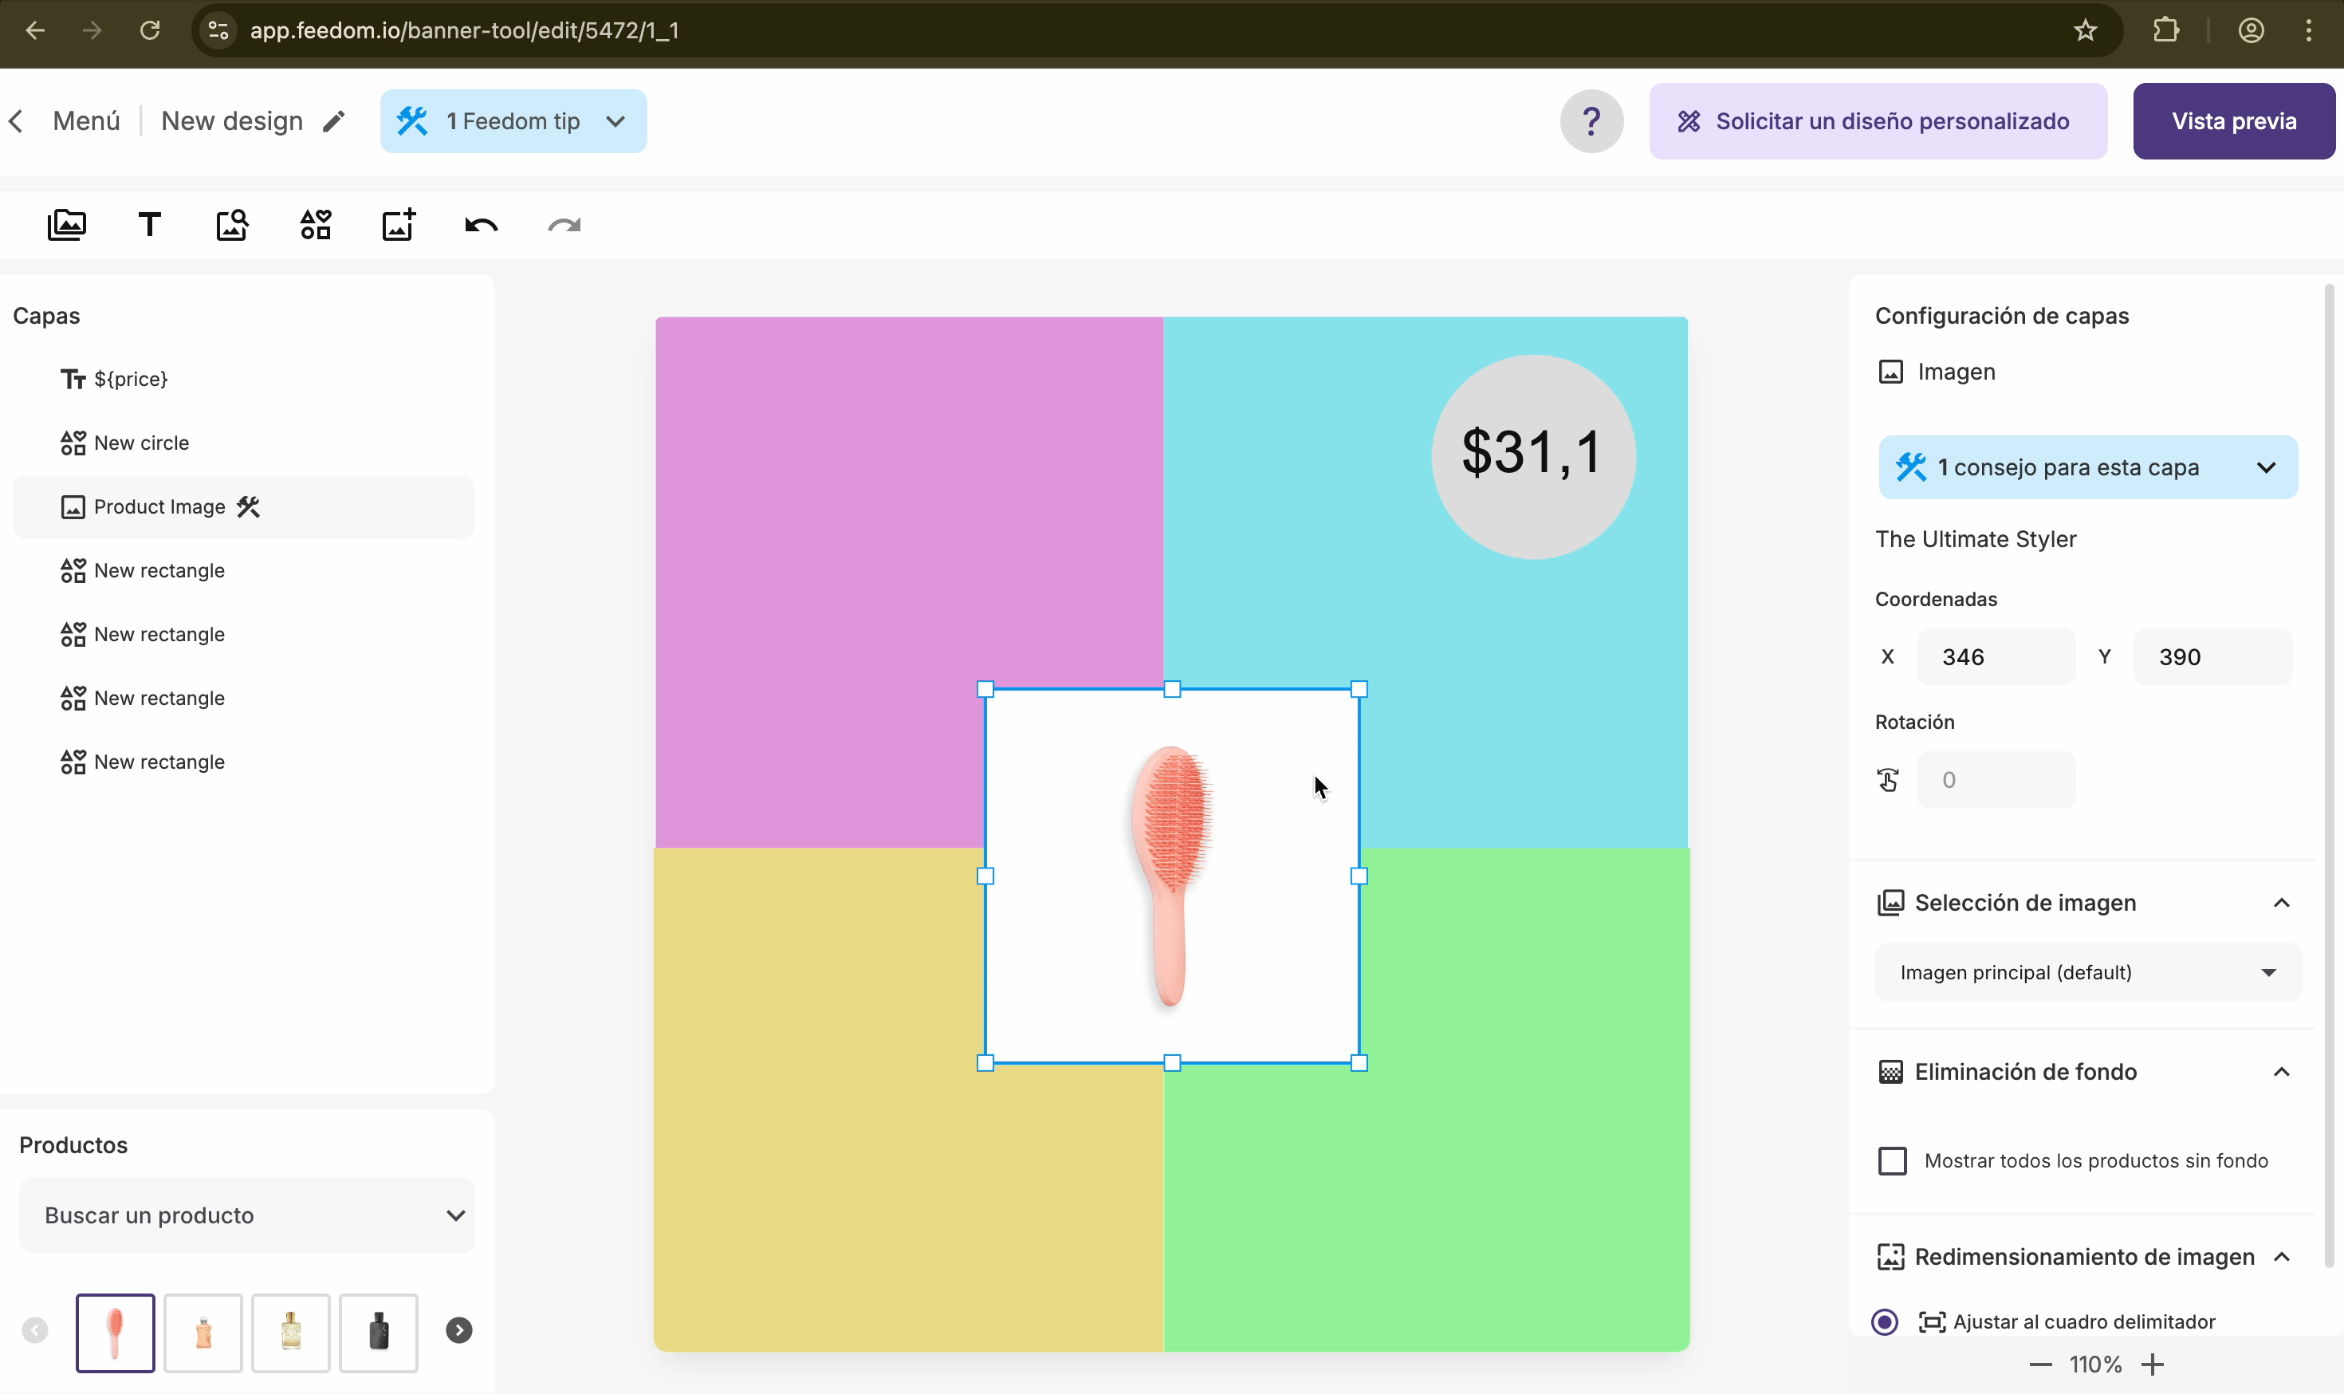Enable Mostrar todos los productos sin fondo

pyautogui.click(x=1892, y=1161)
